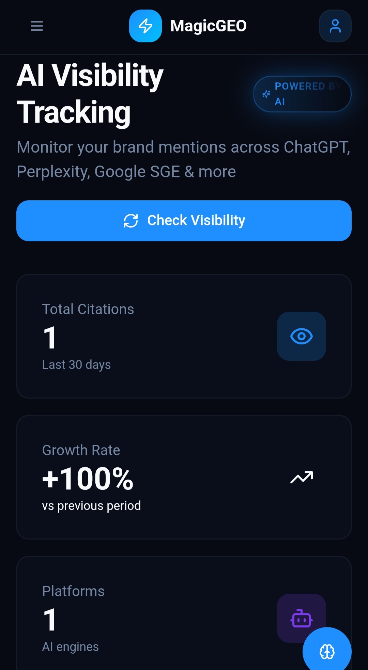Click the +100% growth value
This screenshot has height=670, width=368.
88,479
